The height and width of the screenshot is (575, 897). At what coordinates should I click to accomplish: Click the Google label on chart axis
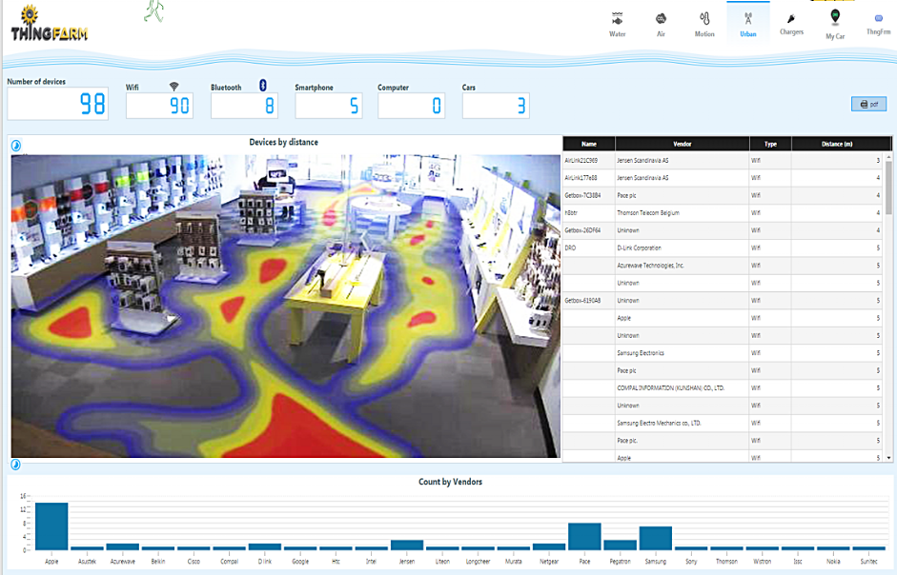[x=300, y=562]
